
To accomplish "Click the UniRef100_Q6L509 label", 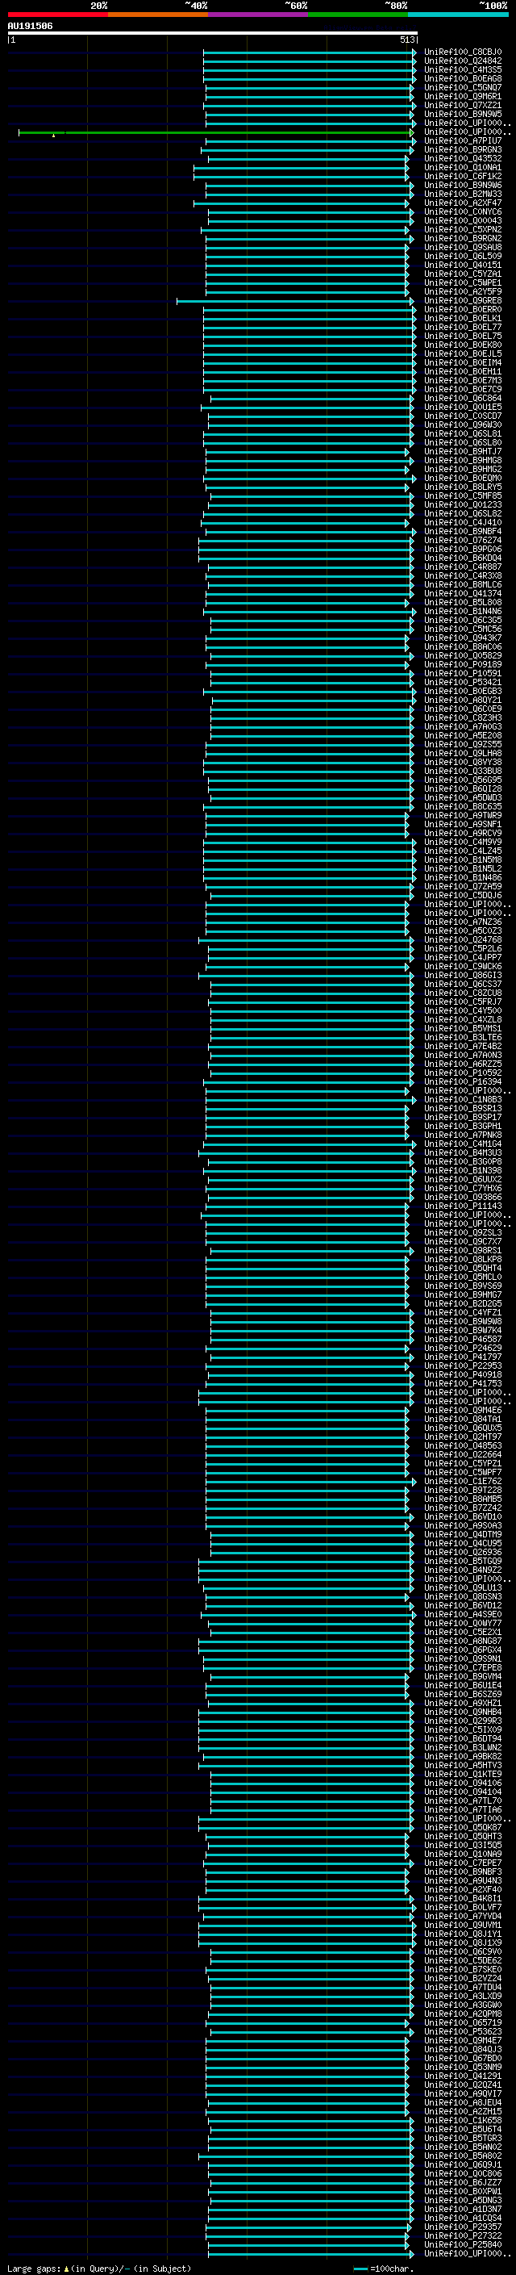I will tap(462, 256).
